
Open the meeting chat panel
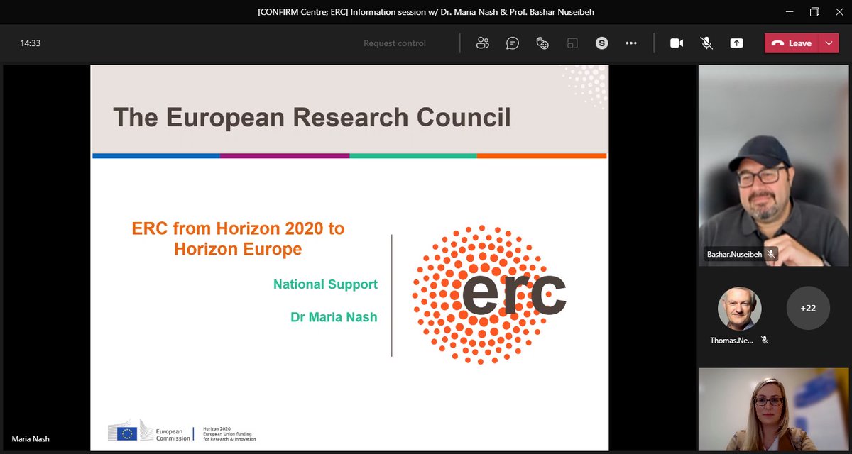click(513, 43)
